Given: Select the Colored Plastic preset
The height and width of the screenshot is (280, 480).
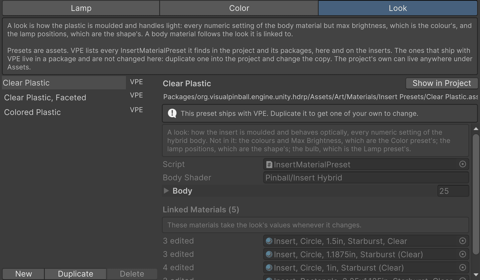Looking at the screenshot, I should coord(64,112).
